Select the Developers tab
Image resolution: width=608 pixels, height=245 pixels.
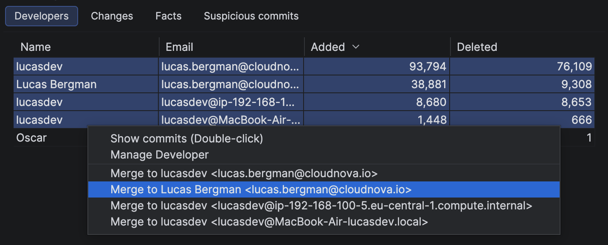[41, 16]
